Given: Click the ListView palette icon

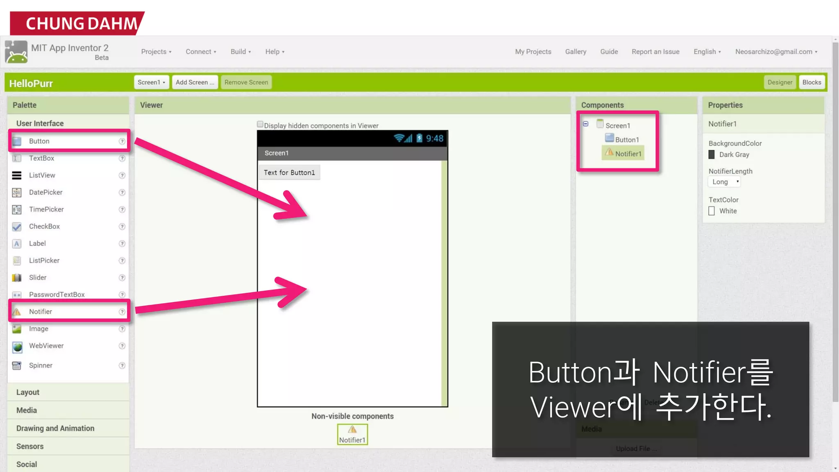Looking at the screenshot, I should 17,175.
